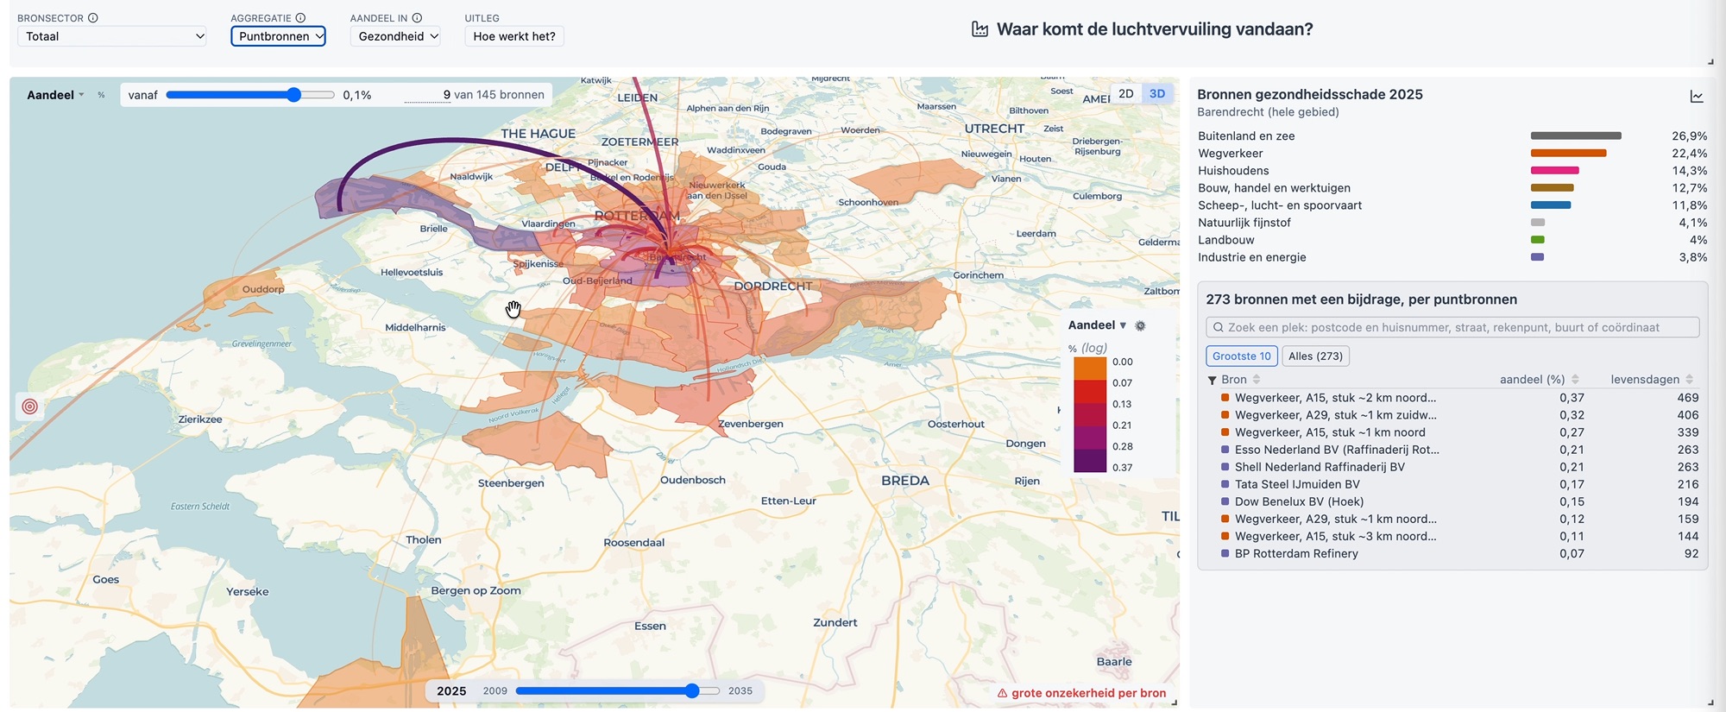
Task: Click the red target icon on the map
Action: tap(30, 406)
